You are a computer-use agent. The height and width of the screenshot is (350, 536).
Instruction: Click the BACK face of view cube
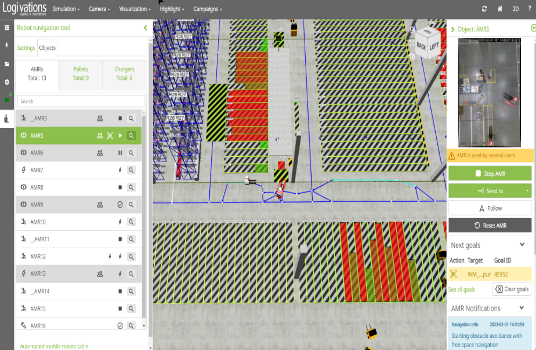tap(421, 46)
